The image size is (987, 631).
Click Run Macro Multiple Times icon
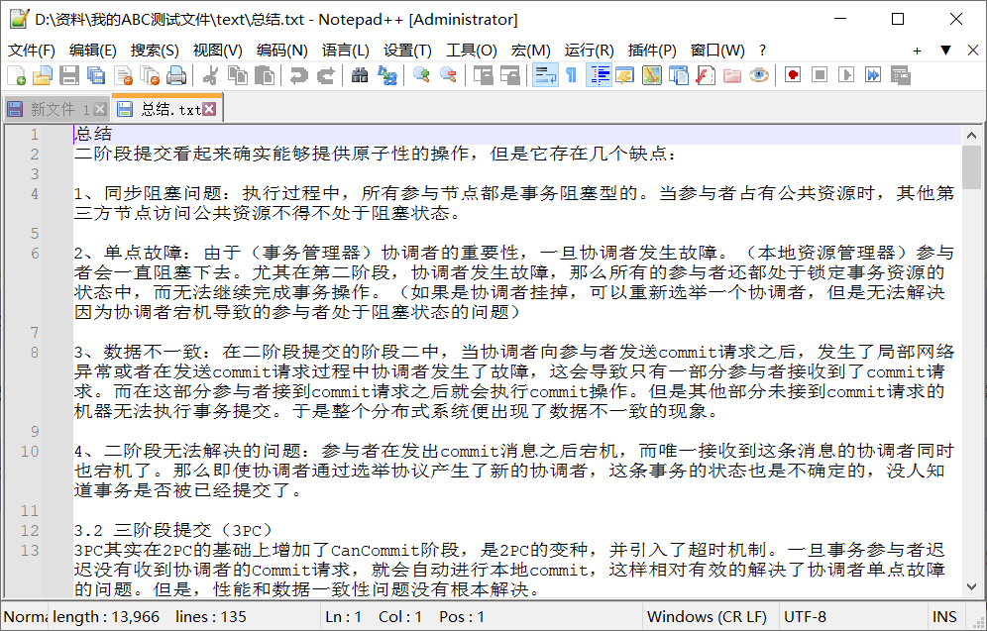pyautogui.click(x=873, y=75)
